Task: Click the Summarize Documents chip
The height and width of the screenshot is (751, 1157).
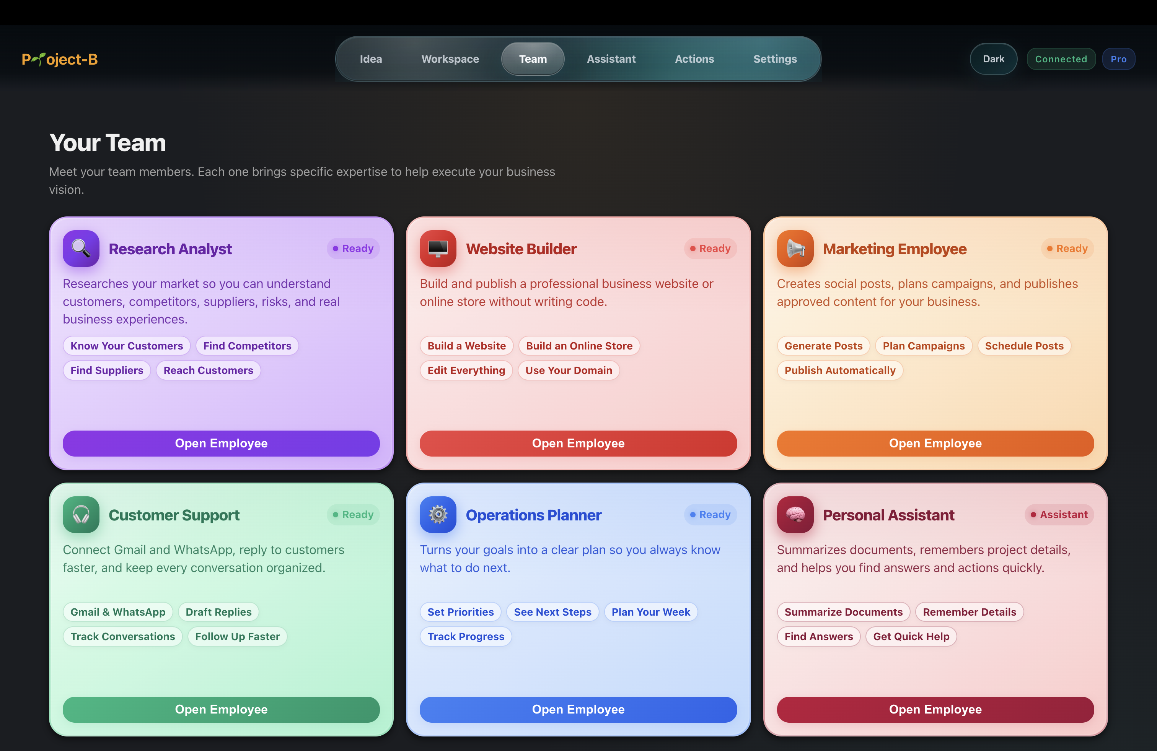Action: click(843, 611)
